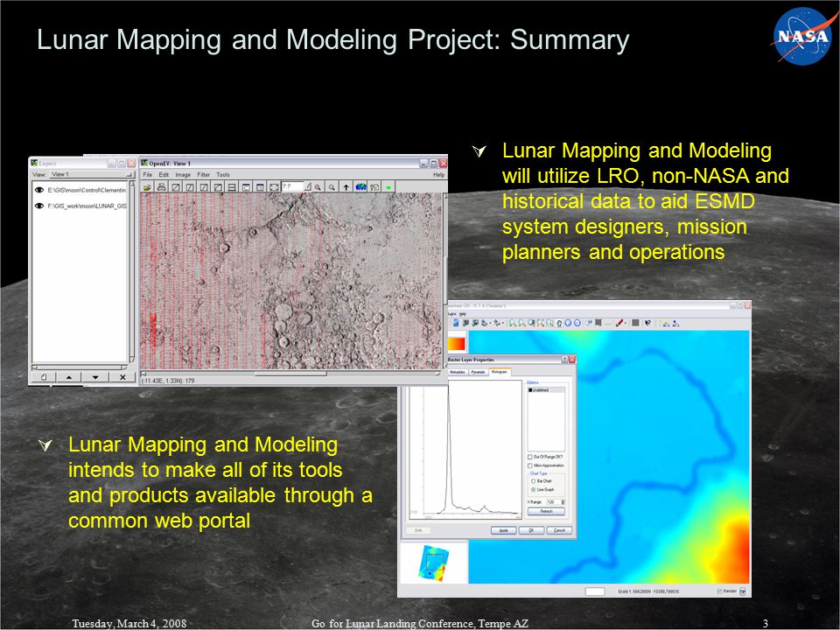Click the empty field in the QGIS status bar

[x=595, y=591]
